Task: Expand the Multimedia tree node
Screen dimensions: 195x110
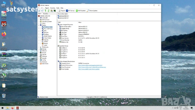Action: click(39, 47)
